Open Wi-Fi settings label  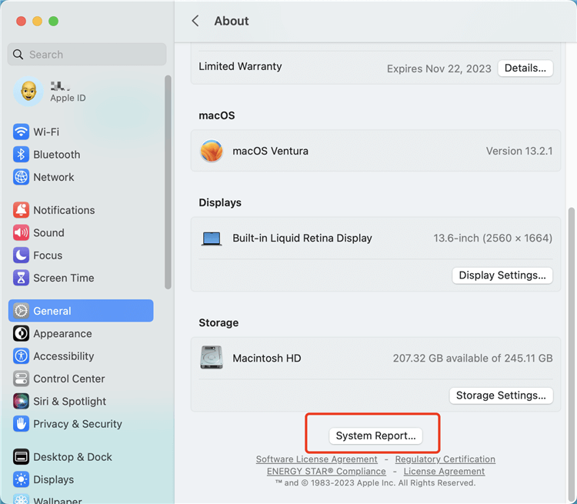(x=46, y=132)
